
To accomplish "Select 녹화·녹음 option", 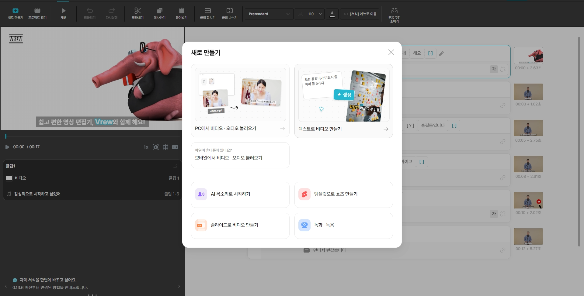I will (344, 226).
